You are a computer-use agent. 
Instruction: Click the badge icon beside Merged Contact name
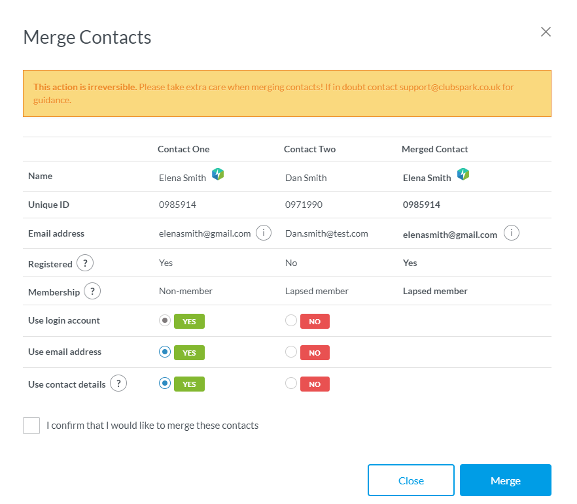coord(463,175)
